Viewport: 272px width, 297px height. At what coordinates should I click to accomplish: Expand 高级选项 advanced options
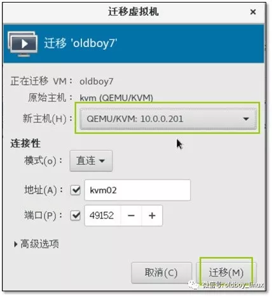coord(36,244)
